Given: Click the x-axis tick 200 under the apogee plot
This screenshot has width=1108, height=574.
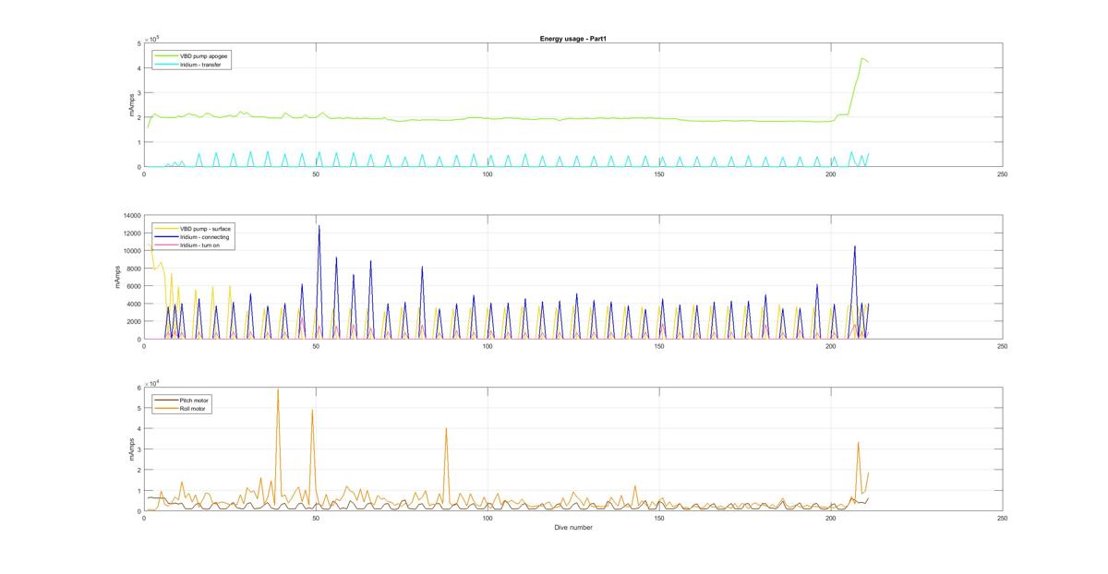Looking at the screenshot, I should 831,174.
